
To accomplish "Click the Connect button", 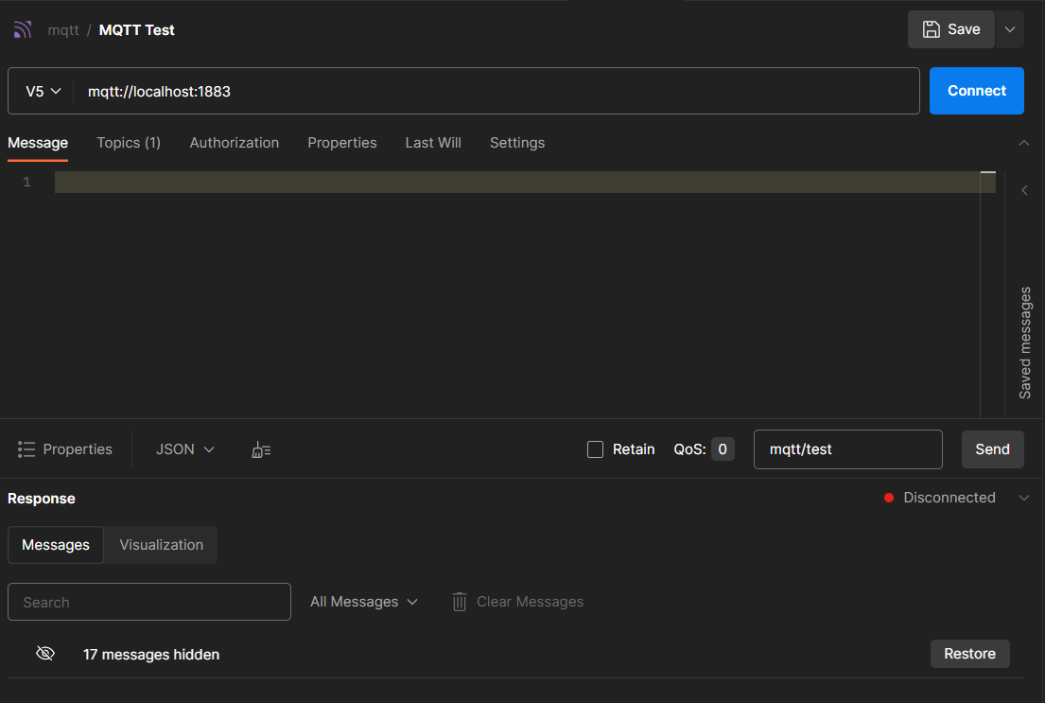I will click(976, 91).
